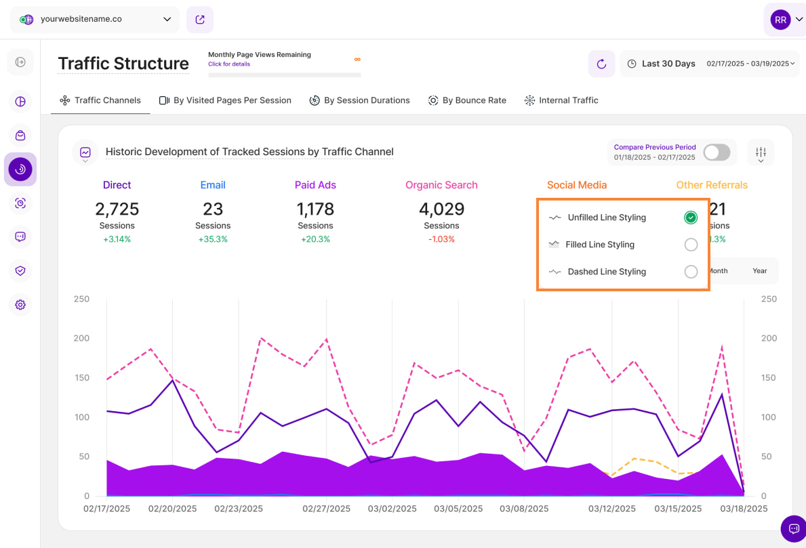Viewport: 806px width, 548px height.
Task: Expand the Last 30 Days date range
Action: coord(709,64)
